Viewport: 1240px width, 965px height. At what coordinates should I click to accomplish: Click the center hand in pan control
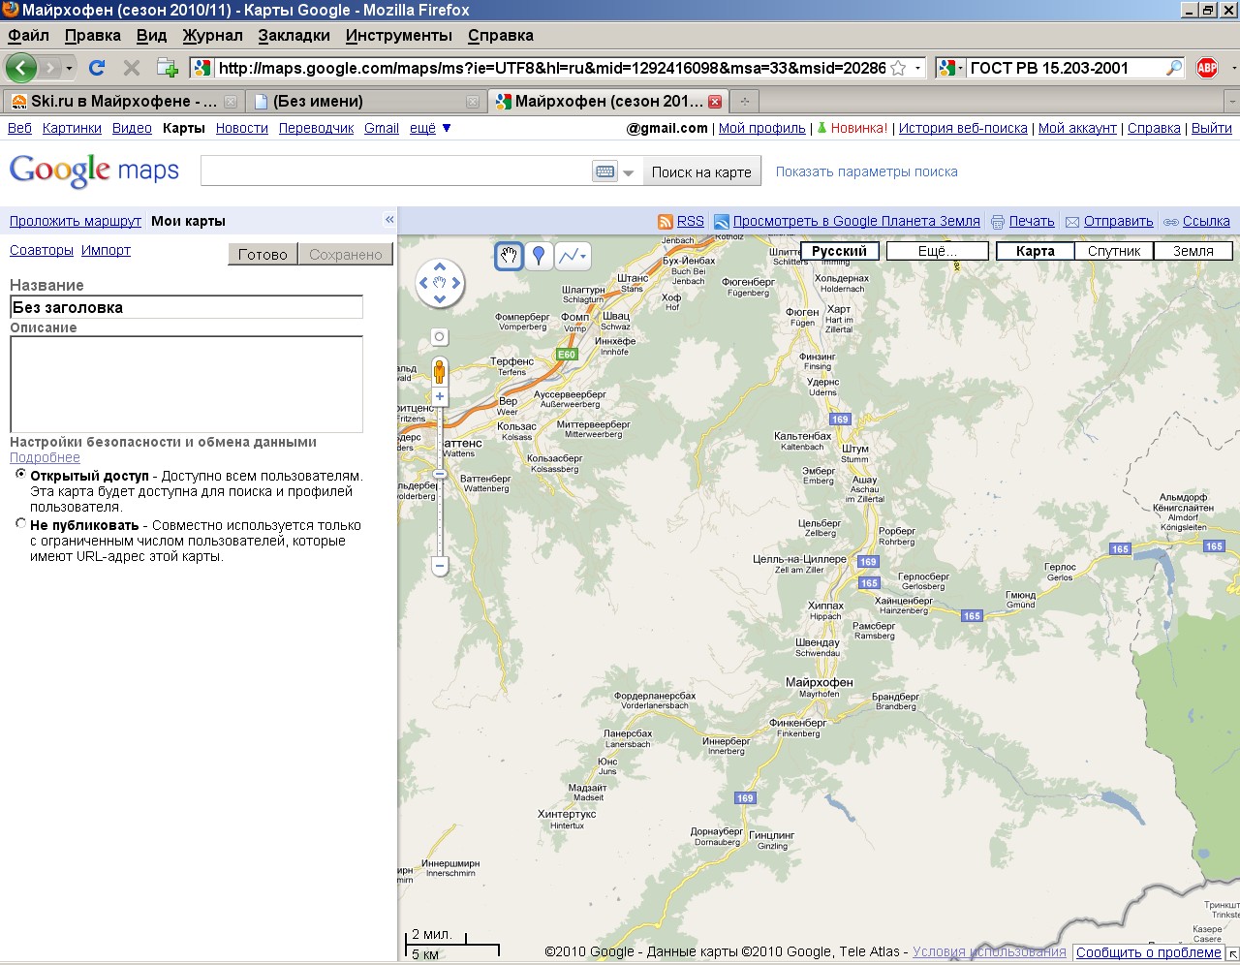440,283
